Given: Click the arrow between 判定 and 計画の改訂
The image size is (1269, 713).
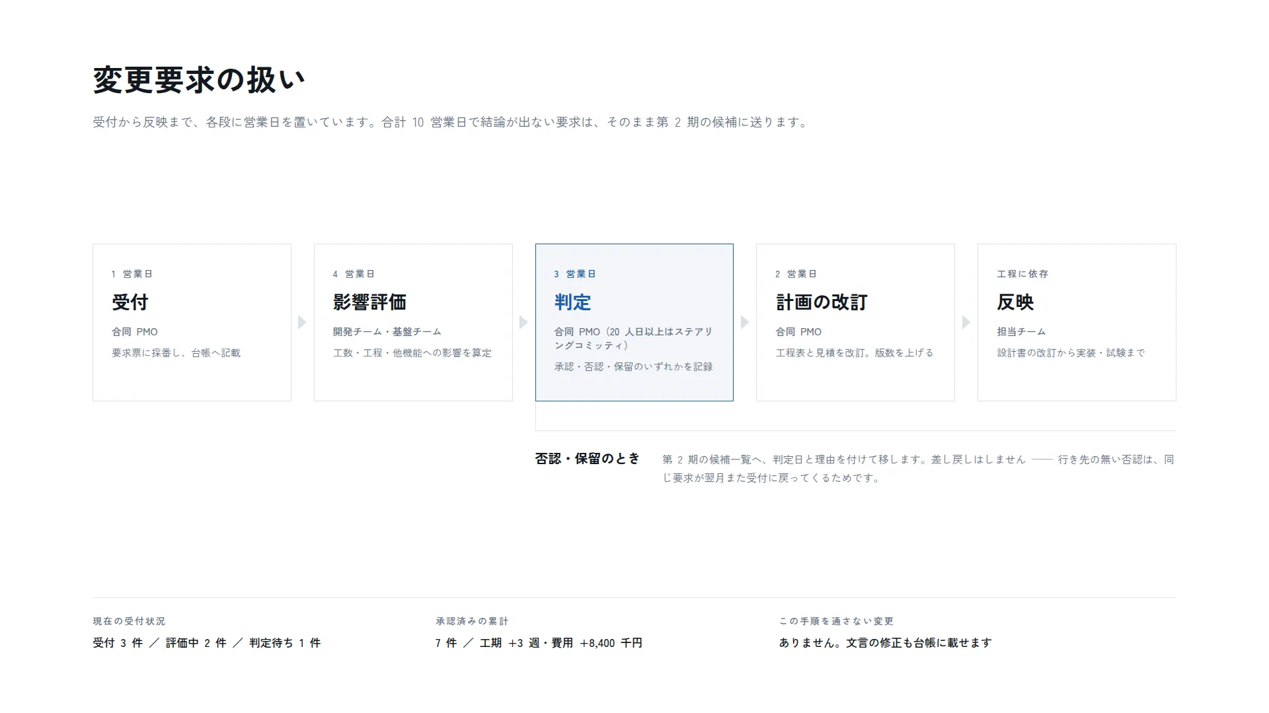Looking at the screenshot, I should 745,322.
